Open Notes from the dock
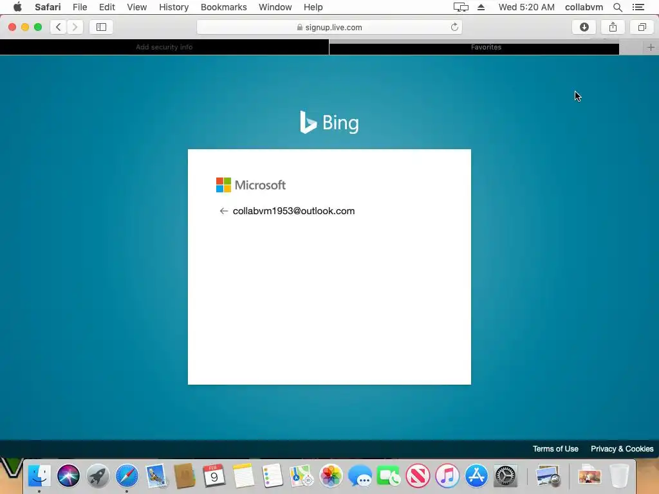This screenshot has height=494, width=659. pos(243,476)
